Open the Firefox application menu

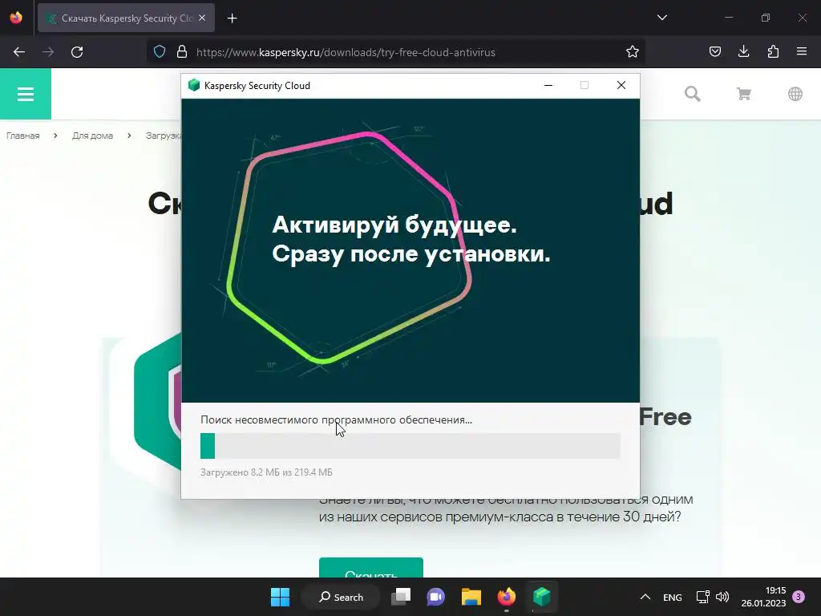click(x=801, y=52)
